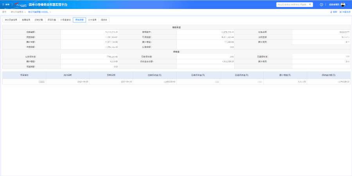The image size is (352, 176).
Task: Click the 关闭其他 close-others button
Action: point(344,12)
